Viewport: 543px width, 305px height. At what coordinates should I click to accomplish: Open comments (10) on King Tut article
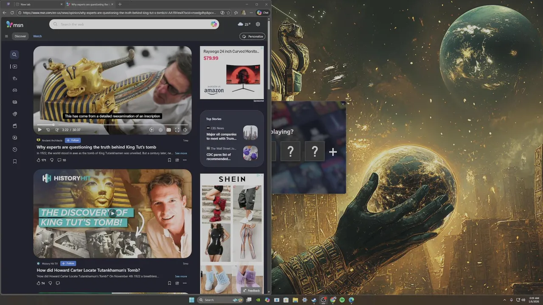(62, 160)
